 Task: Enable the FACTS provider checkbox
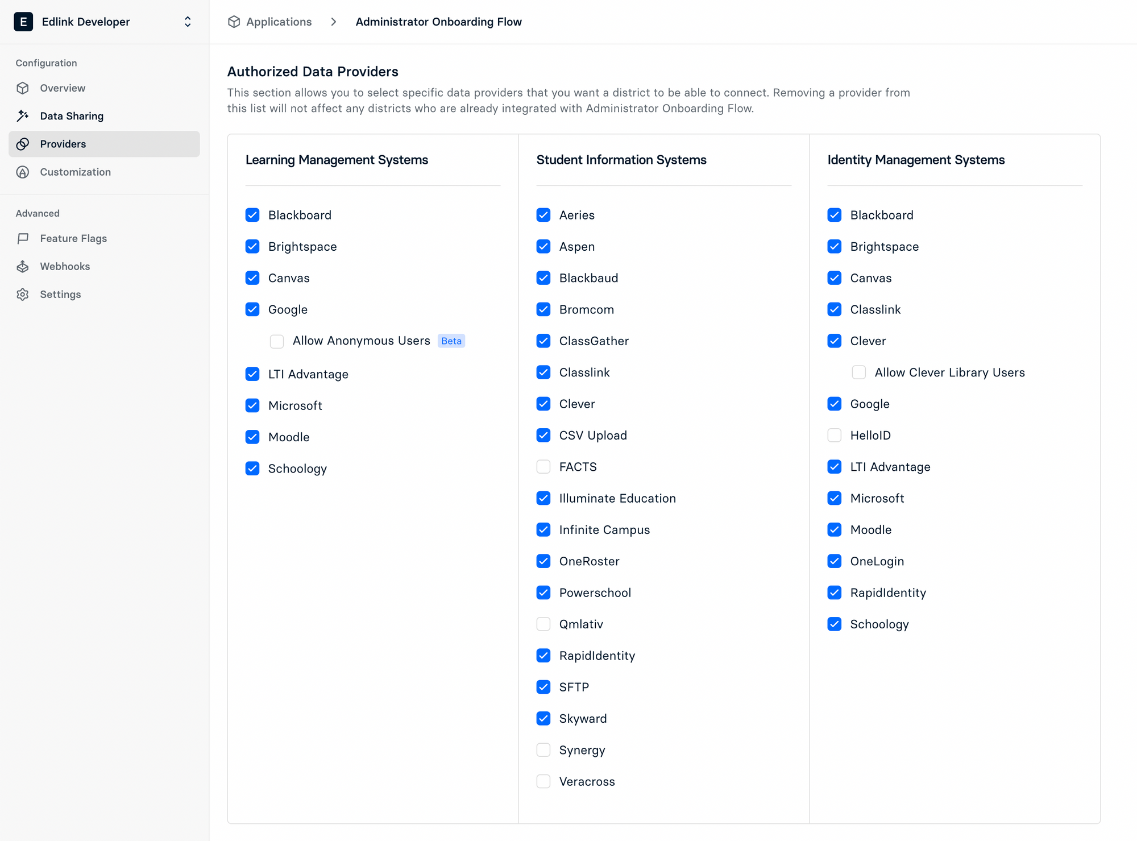click(543, 467)
